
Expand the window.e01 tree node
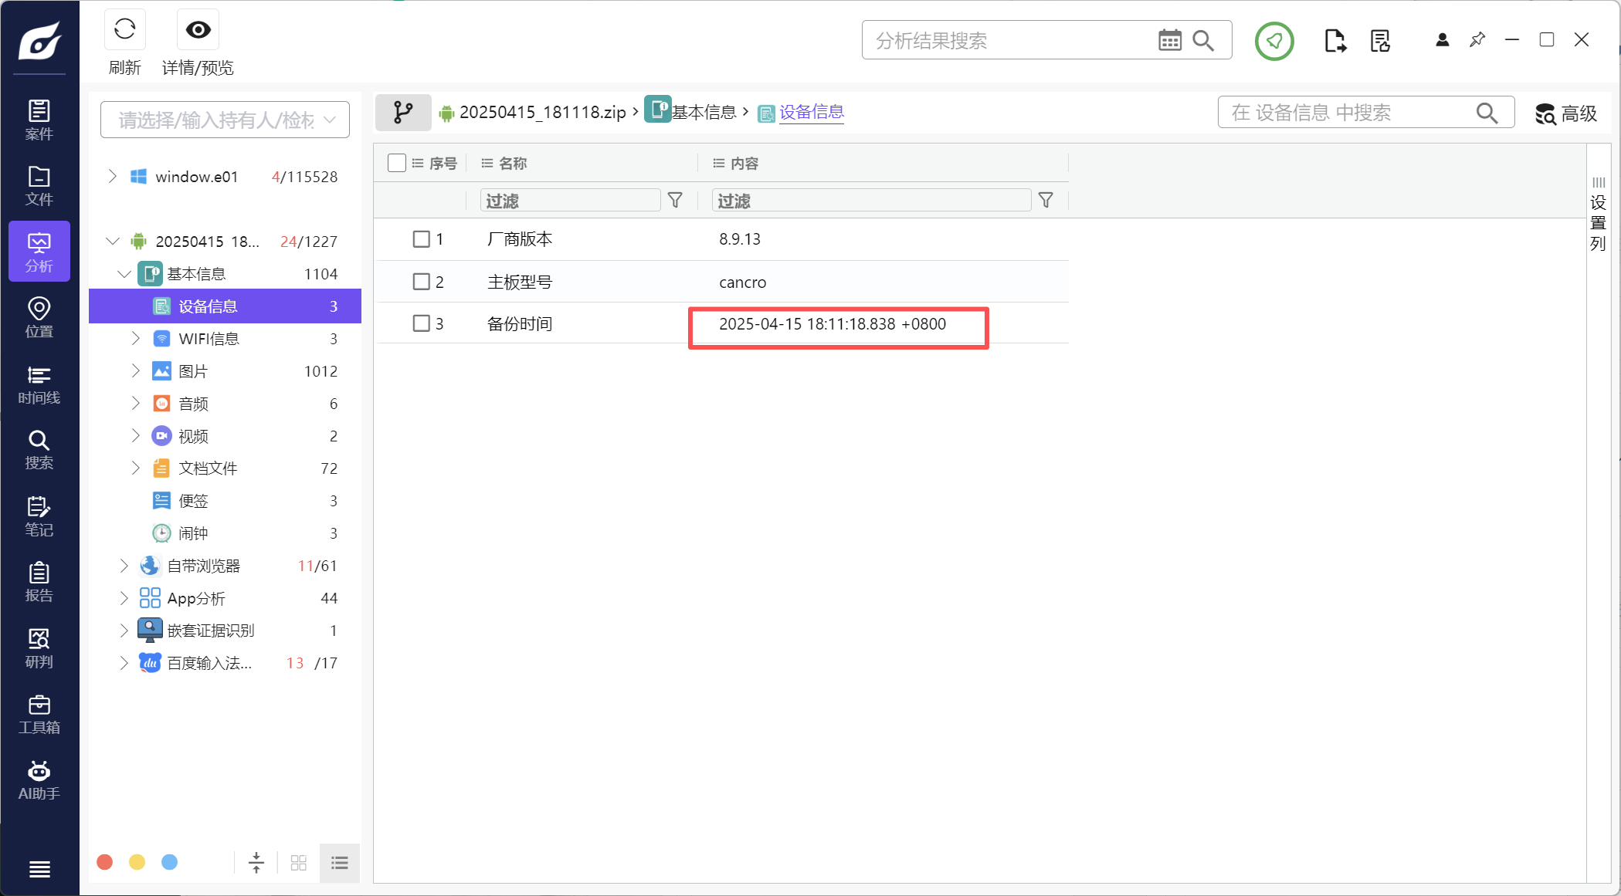tap(113, 177)
